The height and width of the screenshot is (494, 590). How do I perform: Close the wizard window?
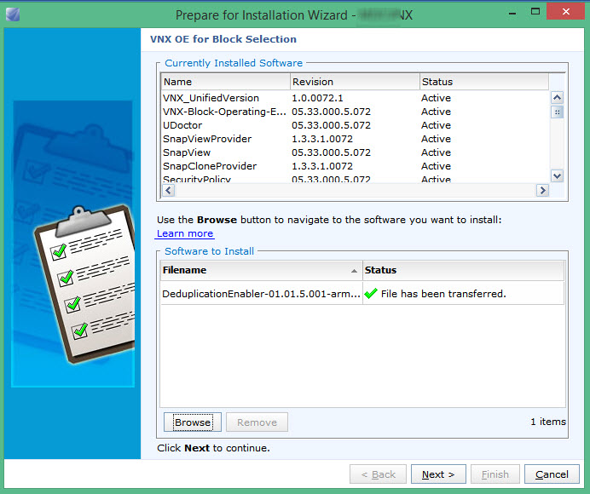566,11
